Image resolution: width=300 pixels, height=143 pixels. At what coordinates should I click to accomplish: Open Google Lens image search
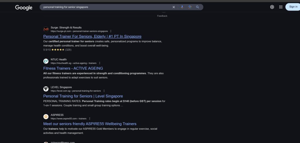190,7
